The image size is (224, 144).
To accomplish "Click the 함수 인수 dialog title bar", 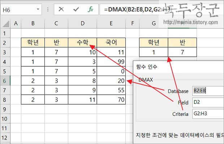I will (178, 67).
